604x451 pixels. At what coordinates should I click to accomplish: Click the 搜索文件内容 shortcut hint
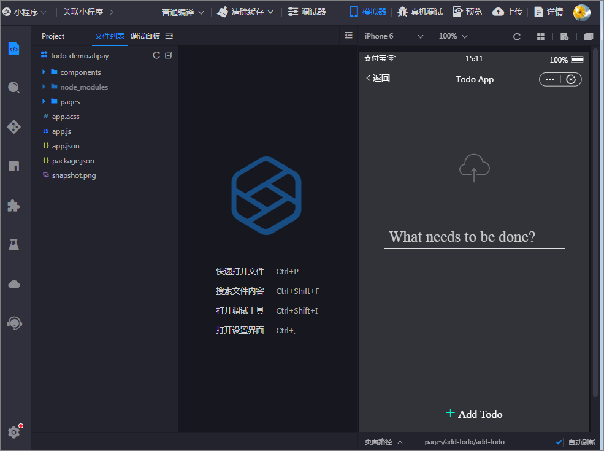coord(240,291)
